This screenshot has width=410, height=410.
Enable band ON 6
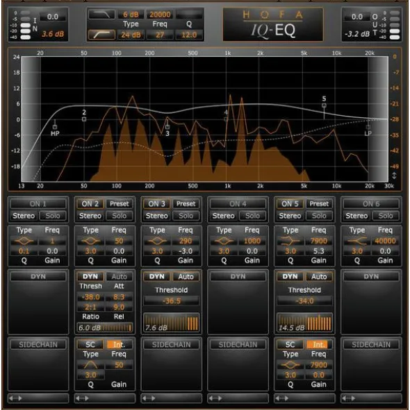(x=371, y=204)
